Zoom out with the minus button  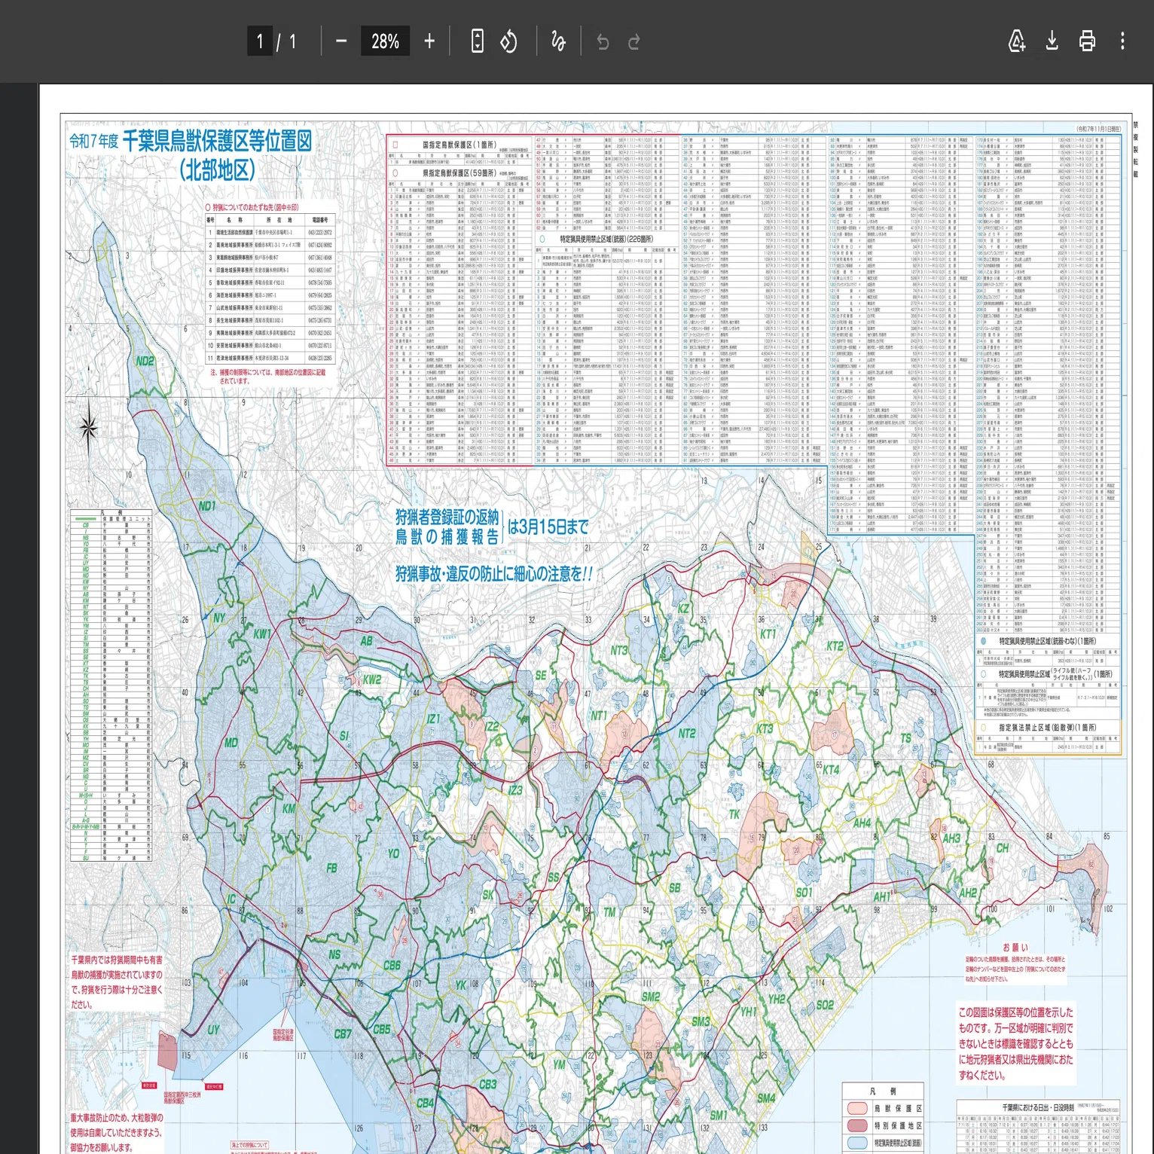point(341,41)
